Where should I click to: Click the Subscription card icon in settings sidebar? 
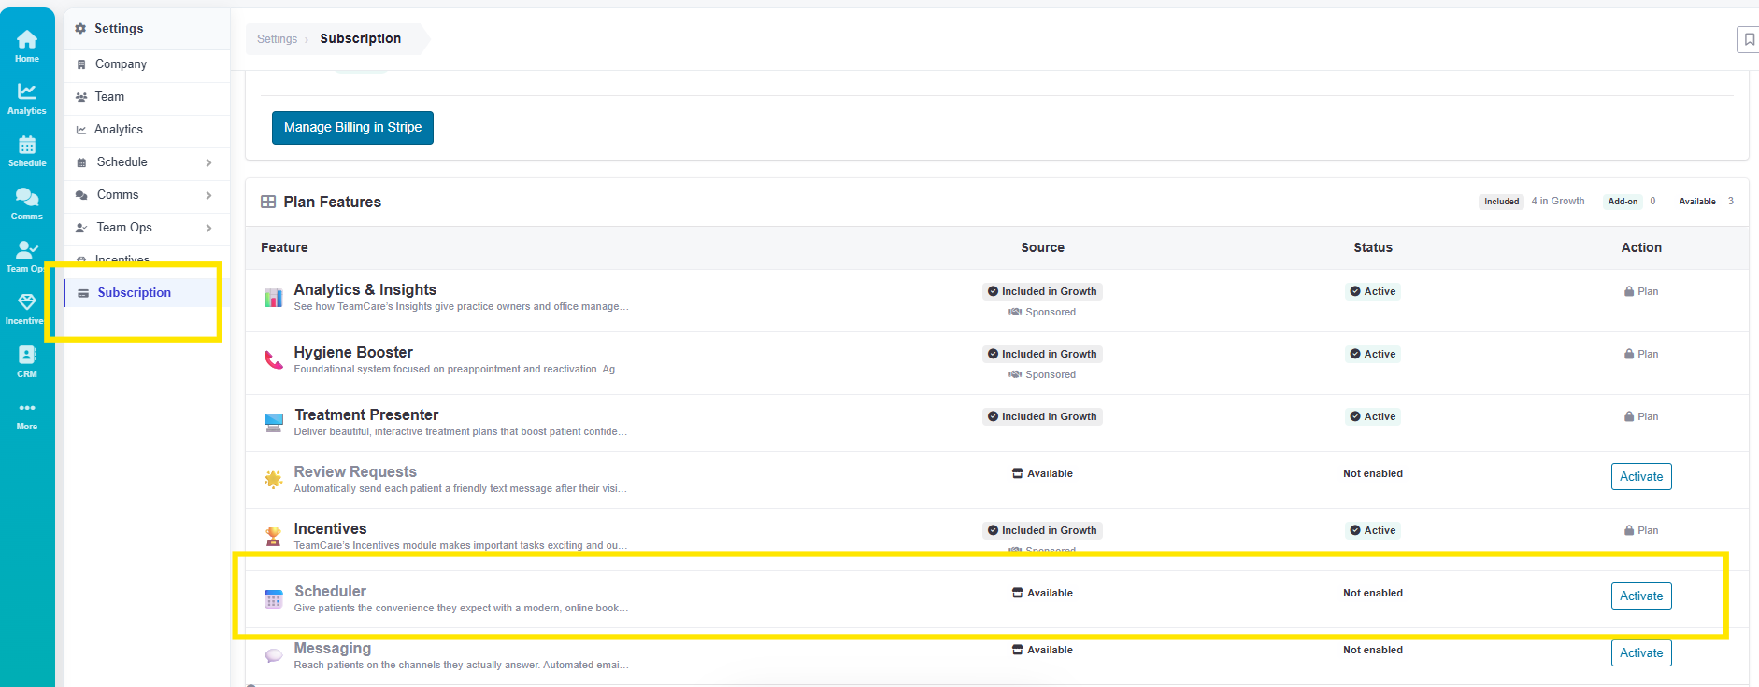click(83, 293)
